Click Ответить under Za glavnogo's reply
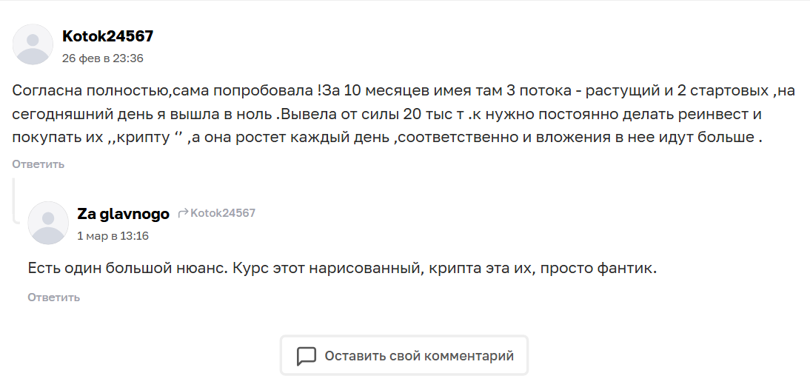 [54, 297]
